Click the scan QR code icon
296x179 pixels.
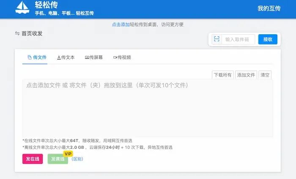pyautogui.click(x=217, y=39)
